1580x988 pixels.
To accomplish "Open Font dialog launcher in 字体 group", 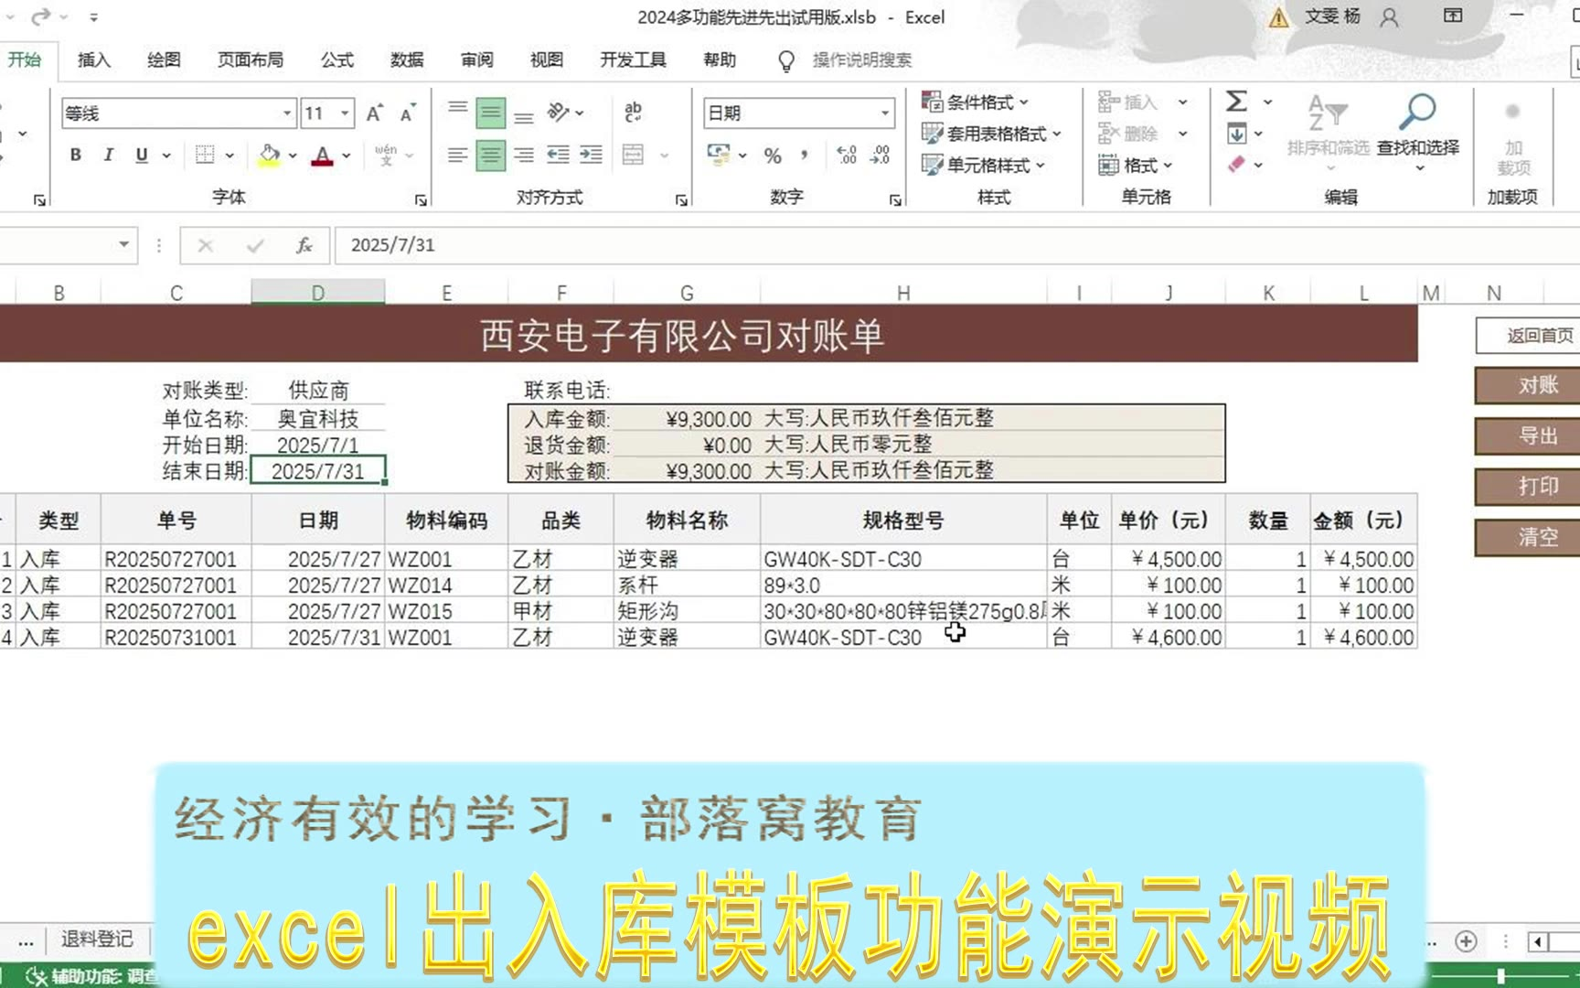I will [421, 199].
